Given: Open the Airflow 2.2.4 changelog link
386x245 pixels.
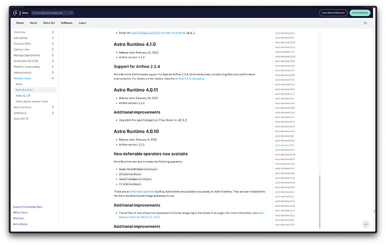Looking at the screenshot, I should (x=190, y=79).
